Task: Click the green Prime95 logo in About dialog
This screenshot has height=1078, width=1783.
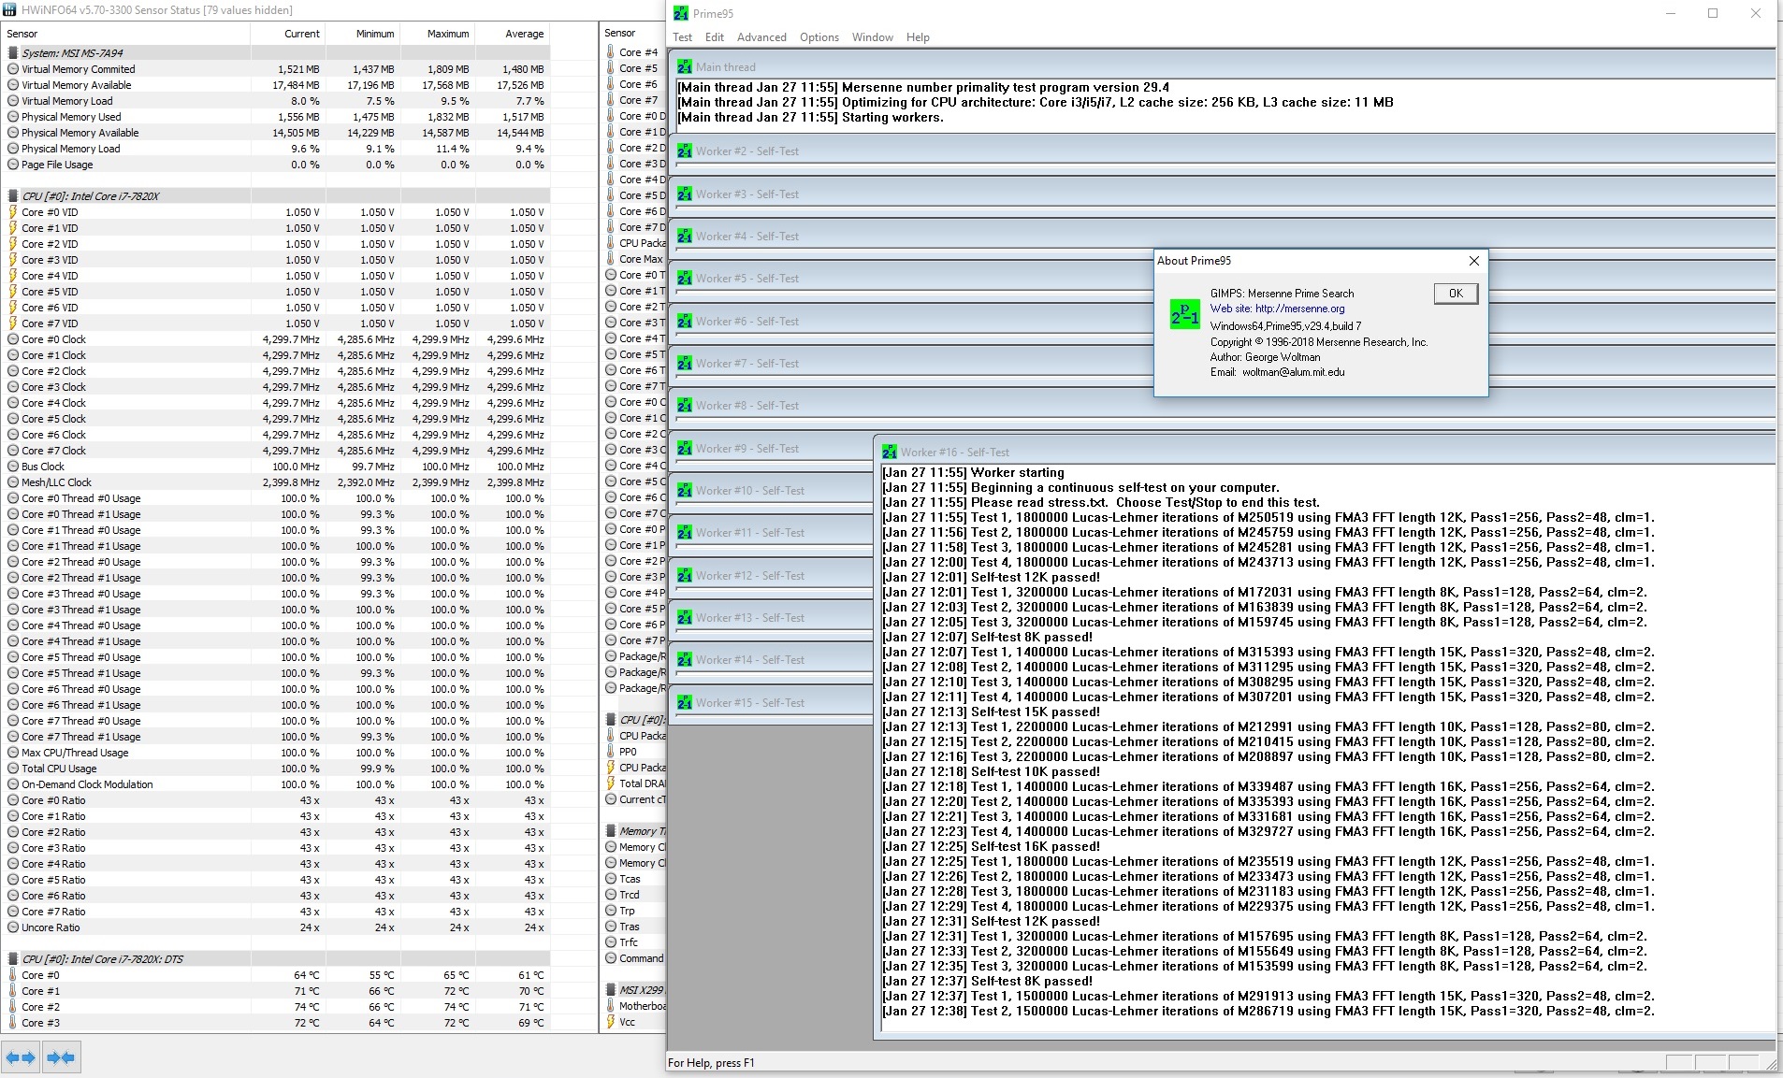Action: tap(1184, 313)
